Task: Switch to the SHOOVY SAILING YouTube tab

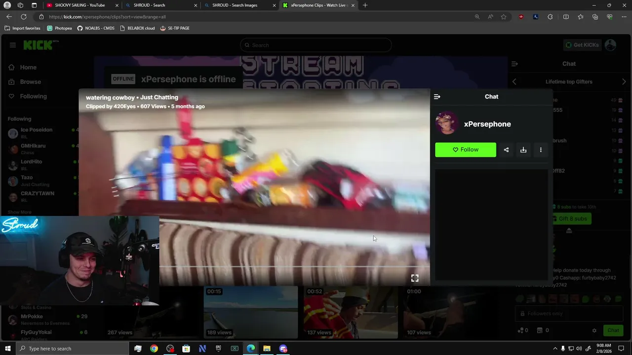Action: pos(81,5)
